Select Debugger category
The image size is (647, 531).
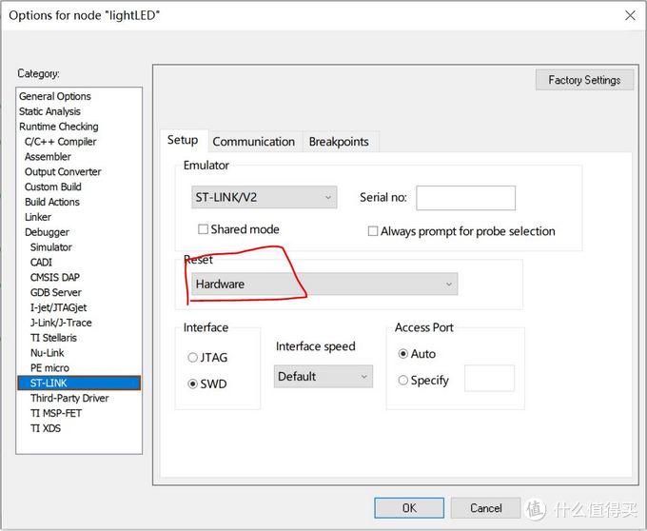tap(47, 232)
